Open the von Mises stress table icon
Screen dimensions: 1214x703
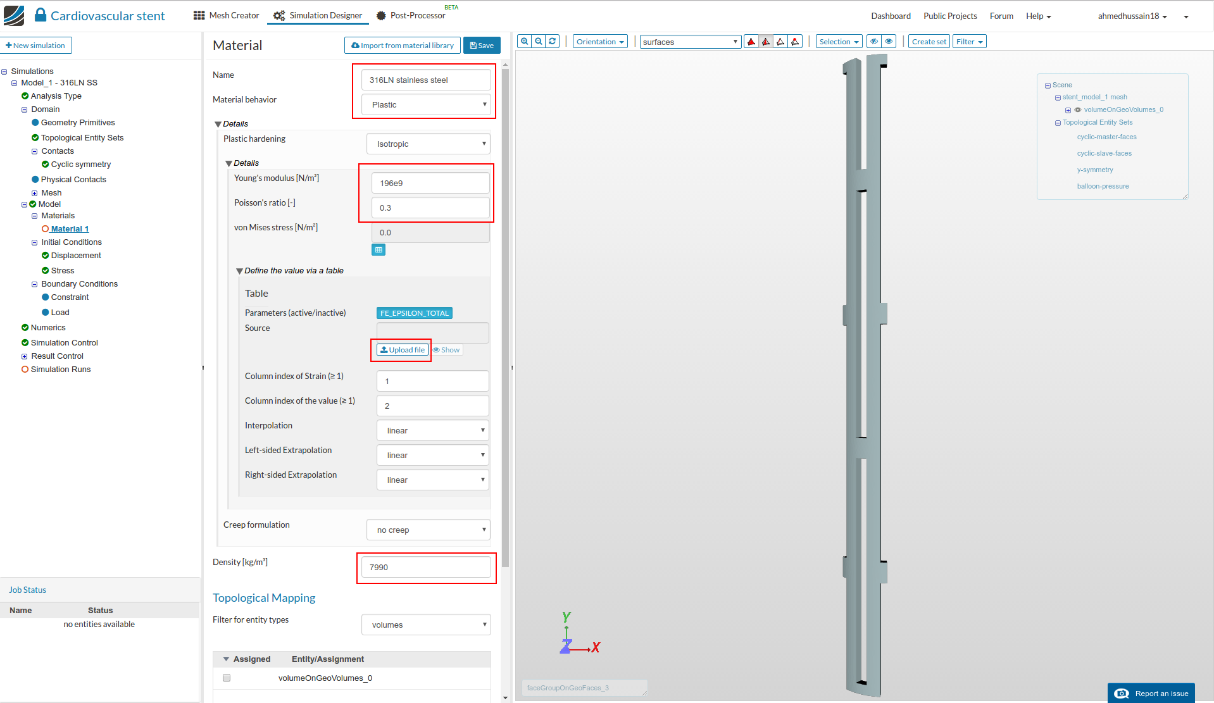pos(379,250)
